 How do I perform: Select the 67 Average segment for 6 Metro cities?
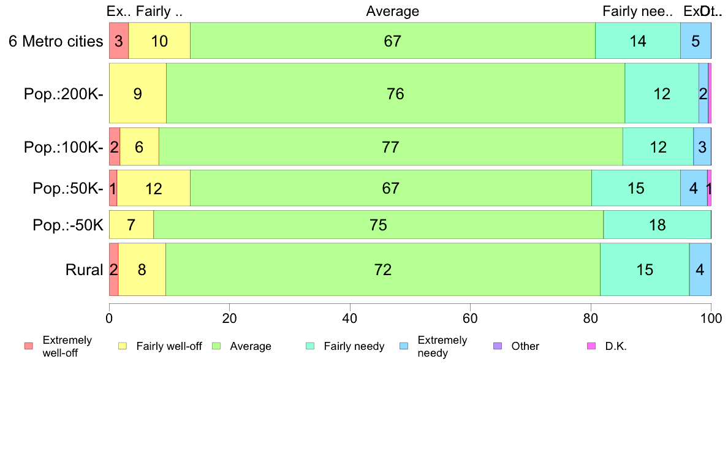(393, 41)
